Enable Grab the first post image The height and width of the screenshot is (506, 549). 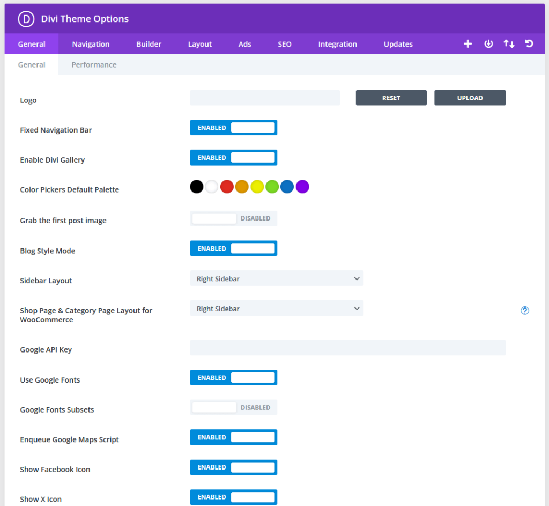tap(234, 218)
